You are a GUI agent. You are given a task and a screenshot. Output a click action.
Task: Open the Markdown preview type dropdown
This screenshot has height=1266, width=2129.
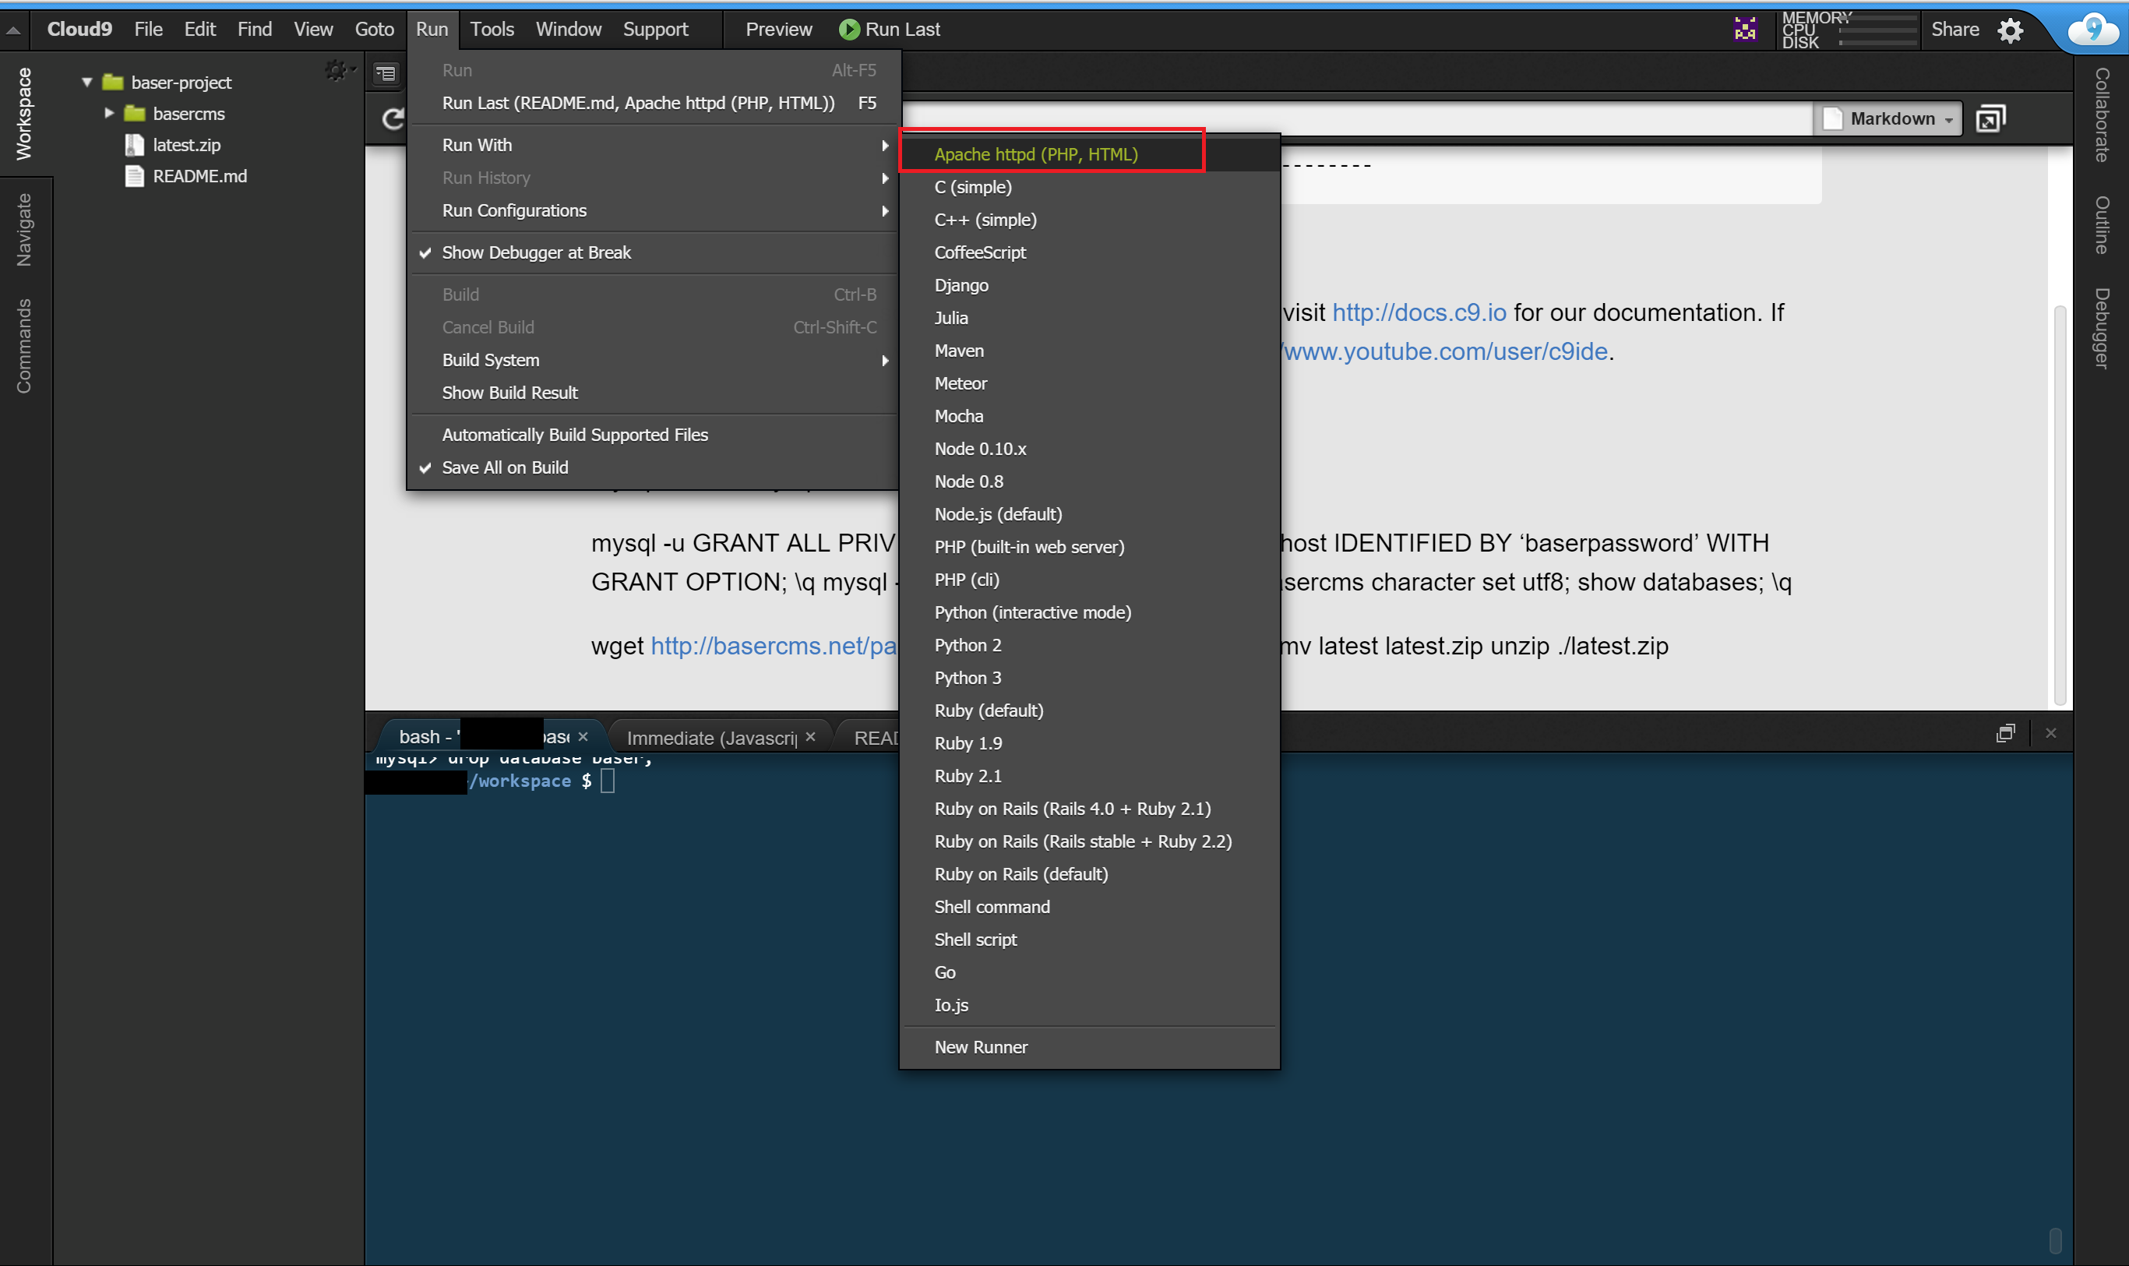(1888, 118)
